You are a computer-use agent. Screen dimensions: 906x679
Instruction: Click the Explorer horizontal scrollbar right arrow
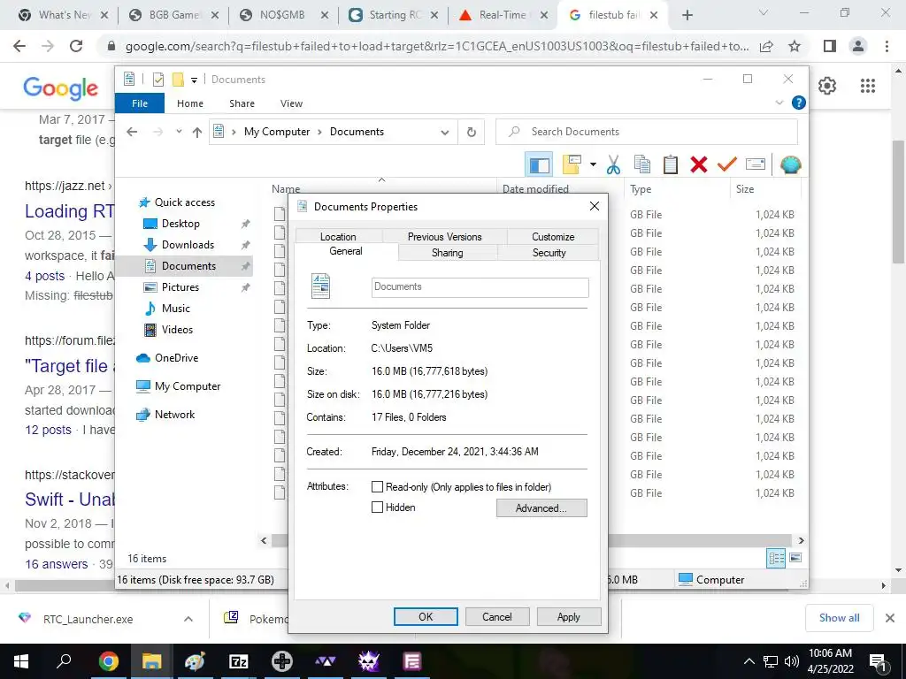coord(801,540)
